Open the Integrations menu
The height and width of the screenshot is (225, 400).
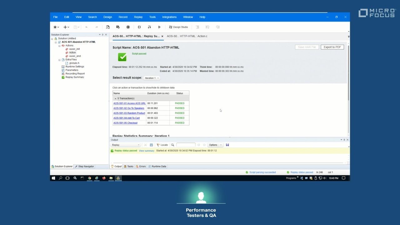[169, 17]
